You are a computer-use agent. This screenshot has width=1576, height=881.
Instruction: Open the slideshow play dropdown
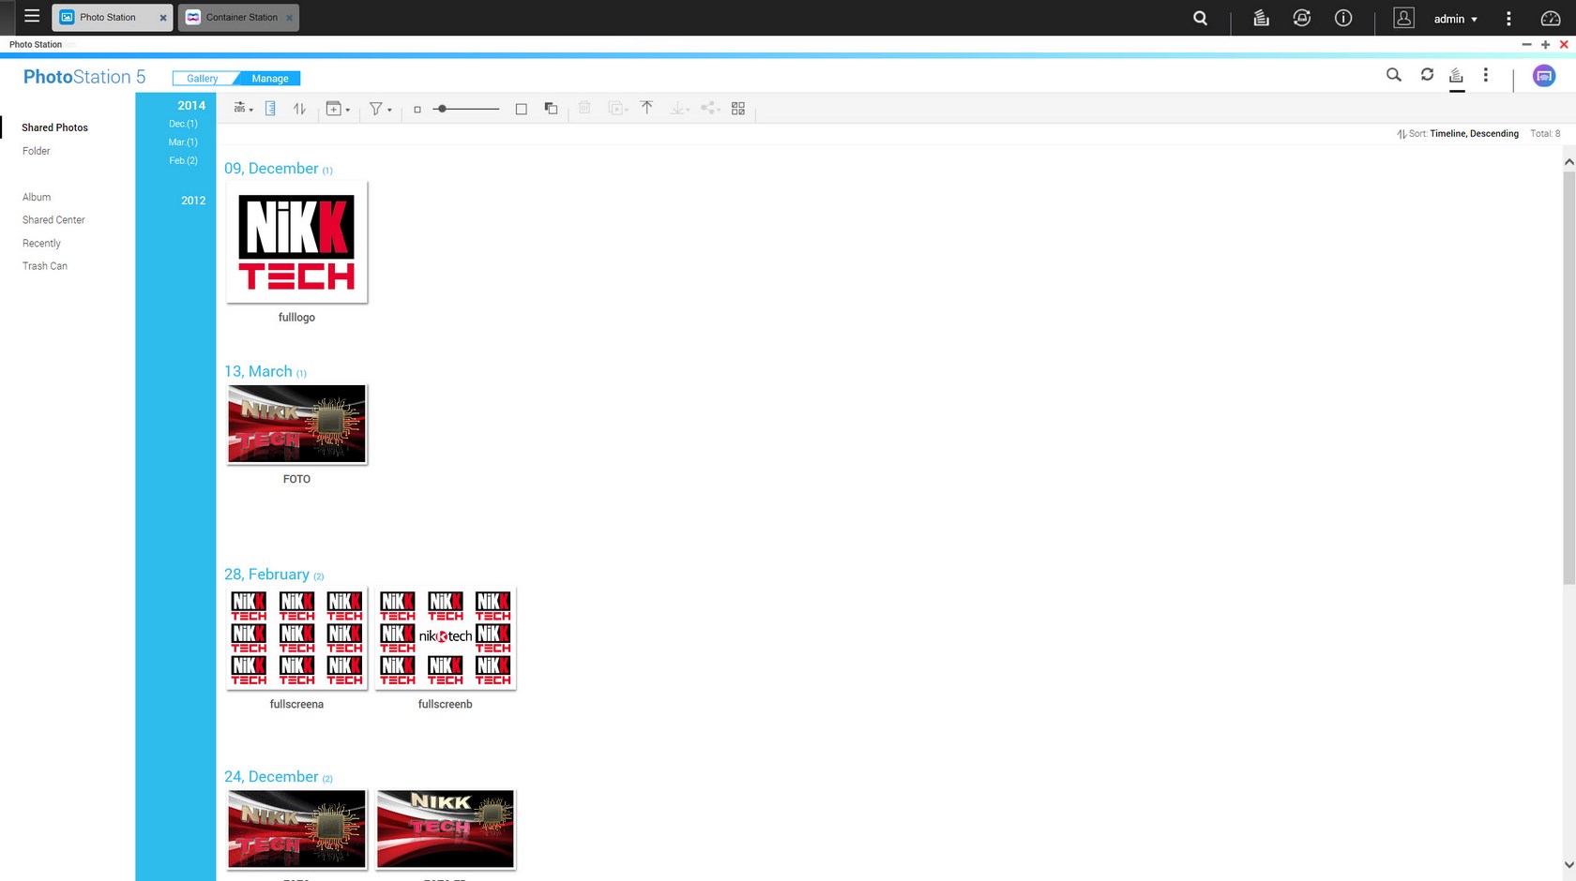pyautogui.click(x=617, y=109)
